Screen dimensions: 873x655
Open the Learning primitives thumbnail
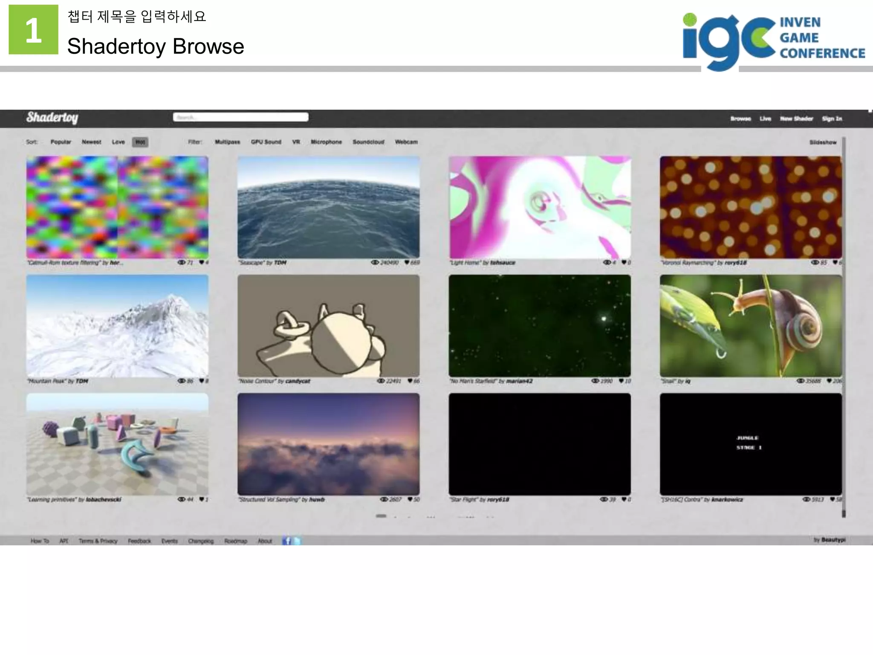[x=117, y=444]
